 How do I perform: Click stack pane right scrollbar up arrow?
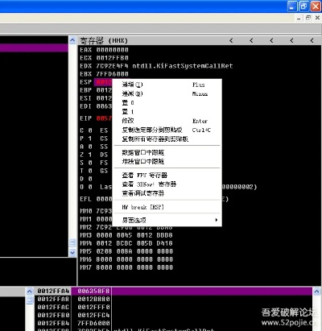(x=316, y=292)
